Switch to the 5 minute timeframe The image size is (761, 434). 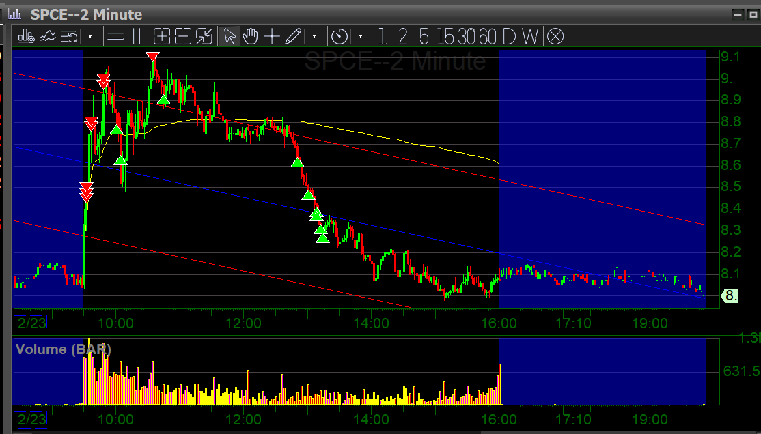pyautogui.click(x=424, y=36)
